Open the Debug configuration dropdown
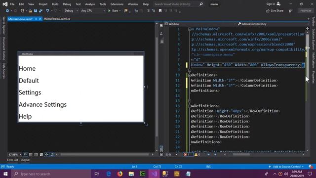The height and width of the screenshot is (178, 316). (x=71, y=11)
